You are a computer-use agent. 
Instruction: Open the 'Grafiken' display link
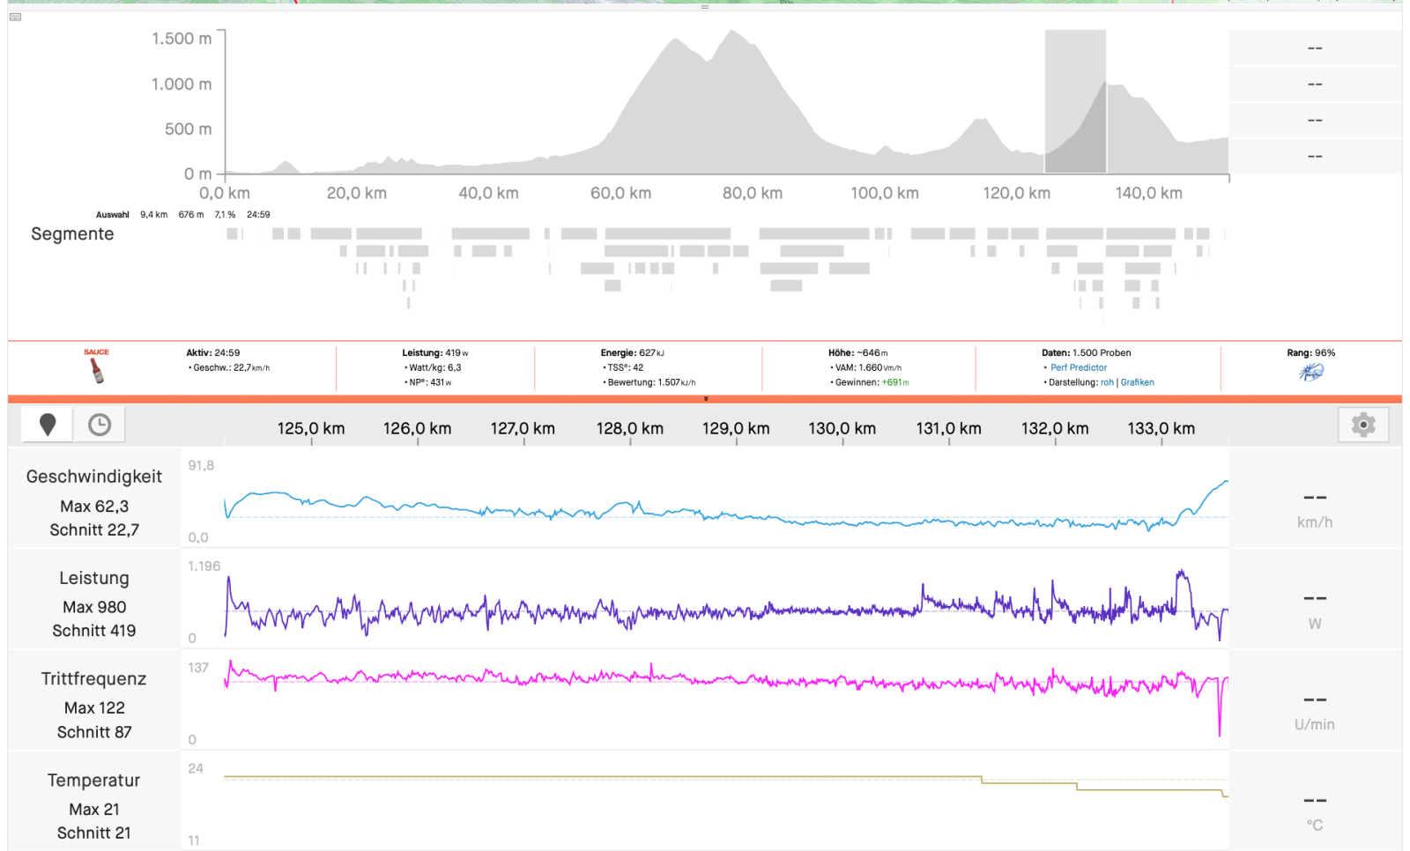click(1137, 382)
